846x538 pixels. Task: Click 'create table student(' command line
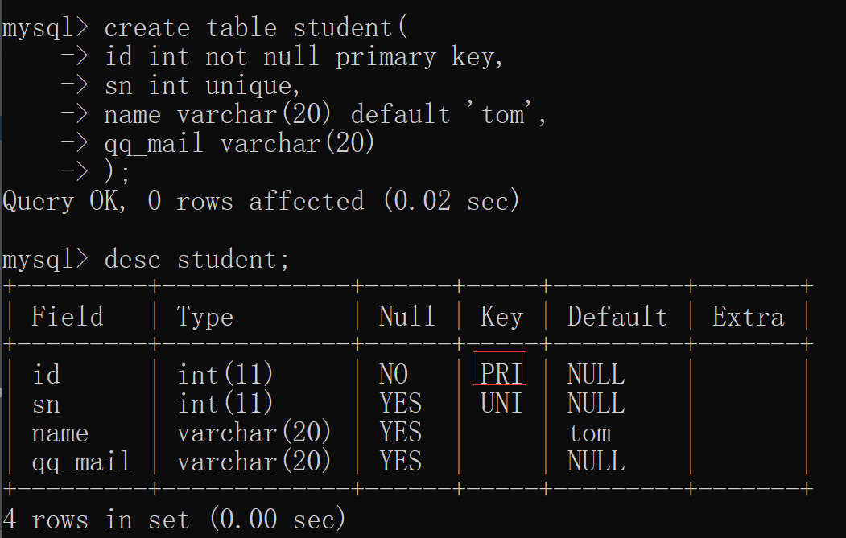click(256, 27)
